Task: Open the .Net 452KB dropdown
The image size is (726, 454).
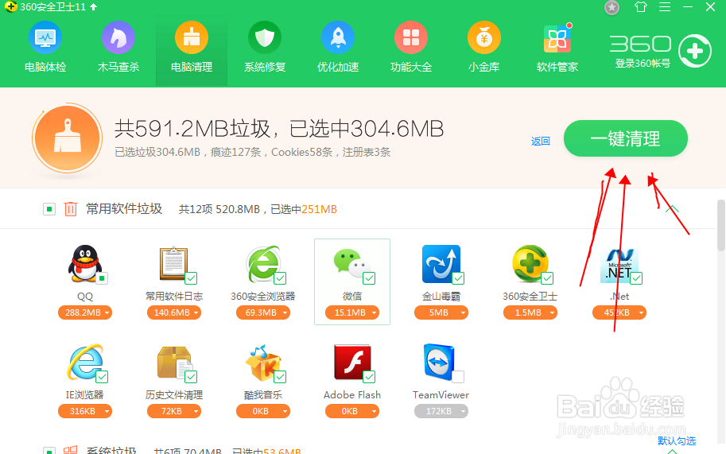Action: coord(619,312)
